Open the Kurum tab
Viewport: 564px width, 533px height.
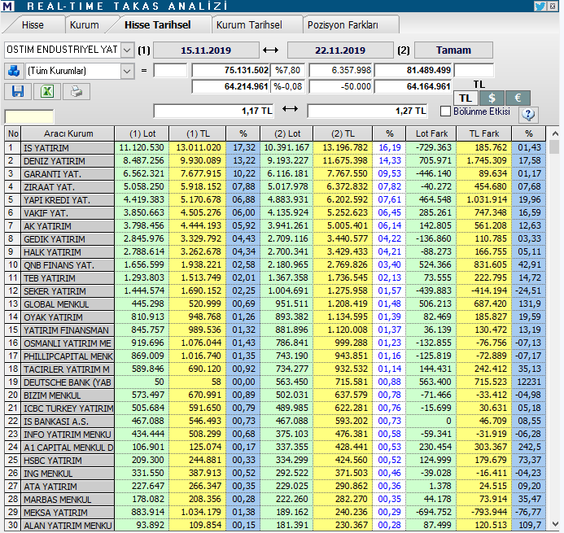coord(84,24)
